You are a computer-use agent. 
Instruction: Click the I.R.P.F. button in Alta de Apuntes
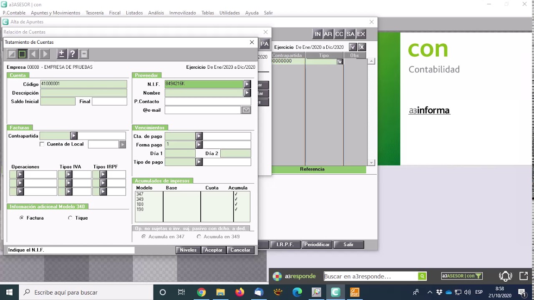pos(285,245)
